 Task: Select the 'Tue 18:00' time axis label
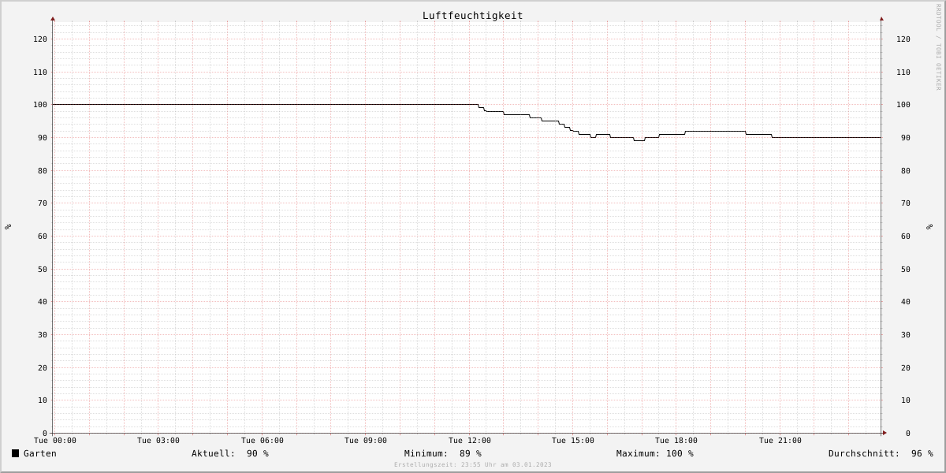tap(676, 441)
